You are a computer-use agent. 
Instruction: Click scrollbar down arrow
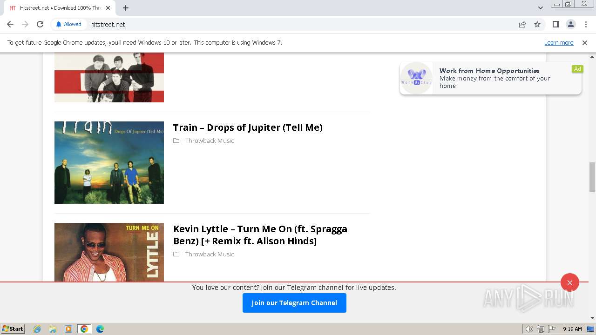592,318
